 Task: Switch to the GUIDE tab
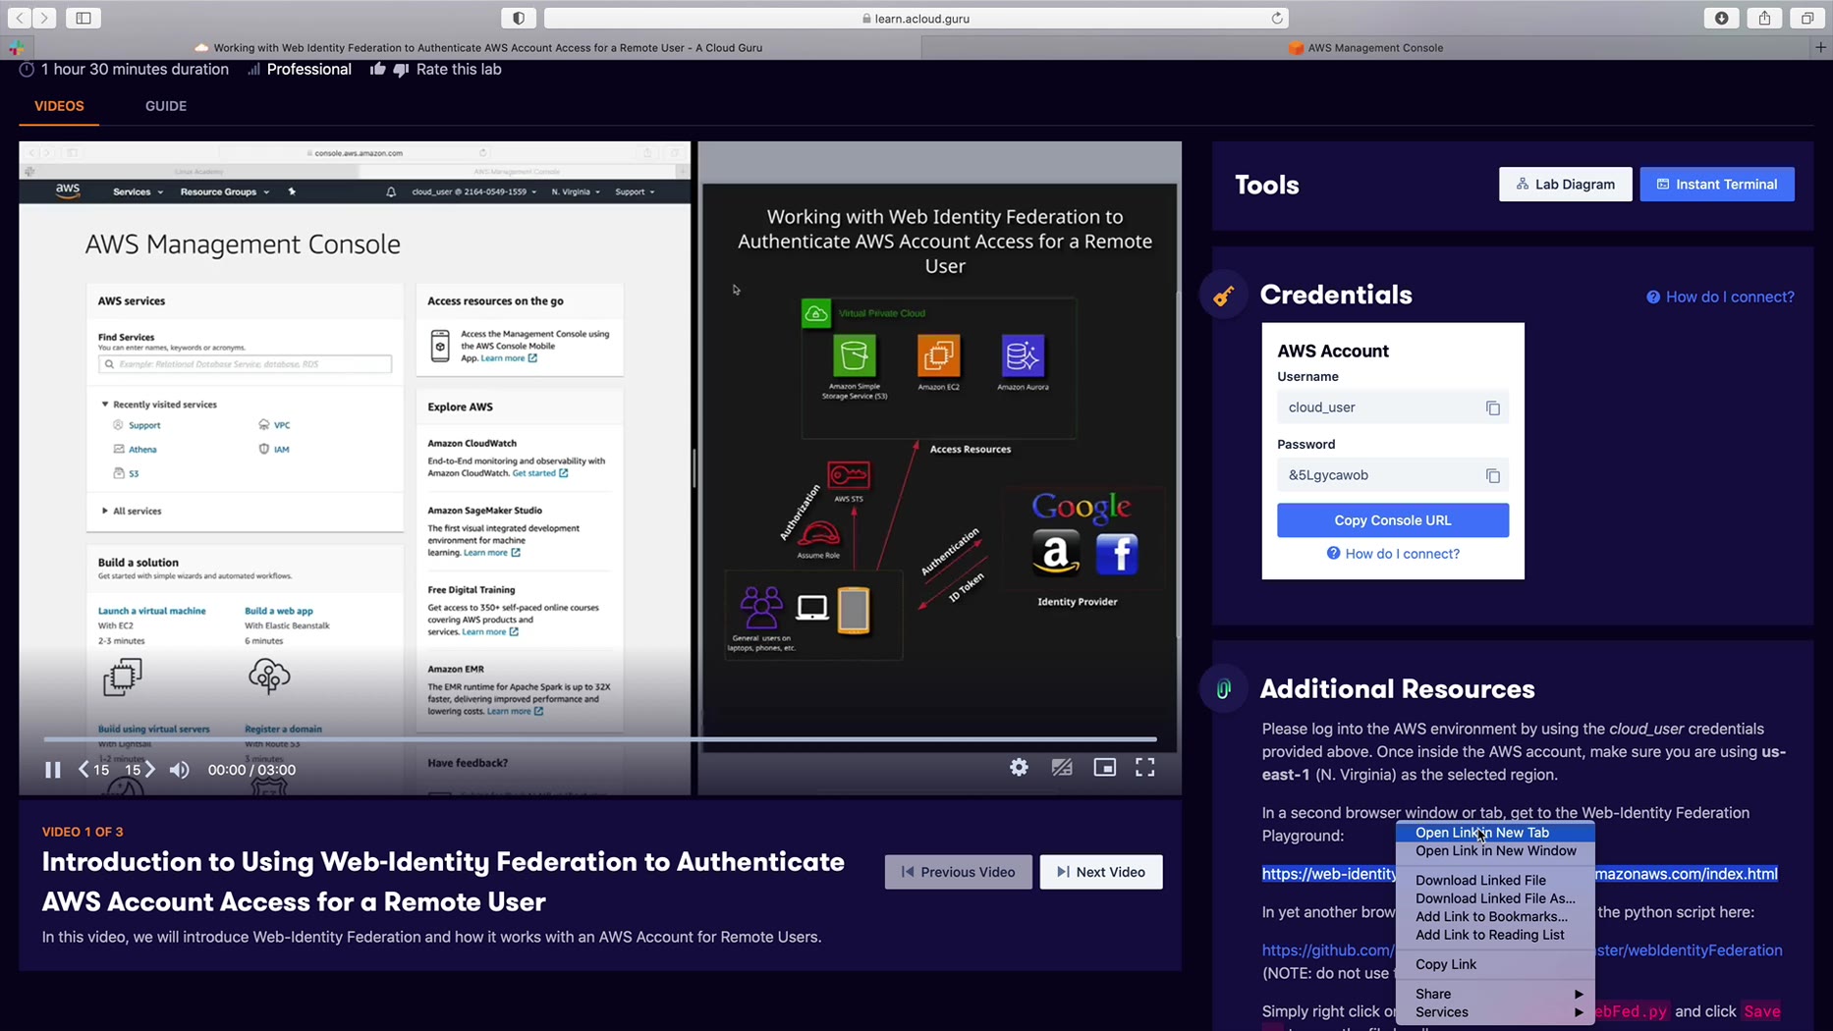point(166,106)
